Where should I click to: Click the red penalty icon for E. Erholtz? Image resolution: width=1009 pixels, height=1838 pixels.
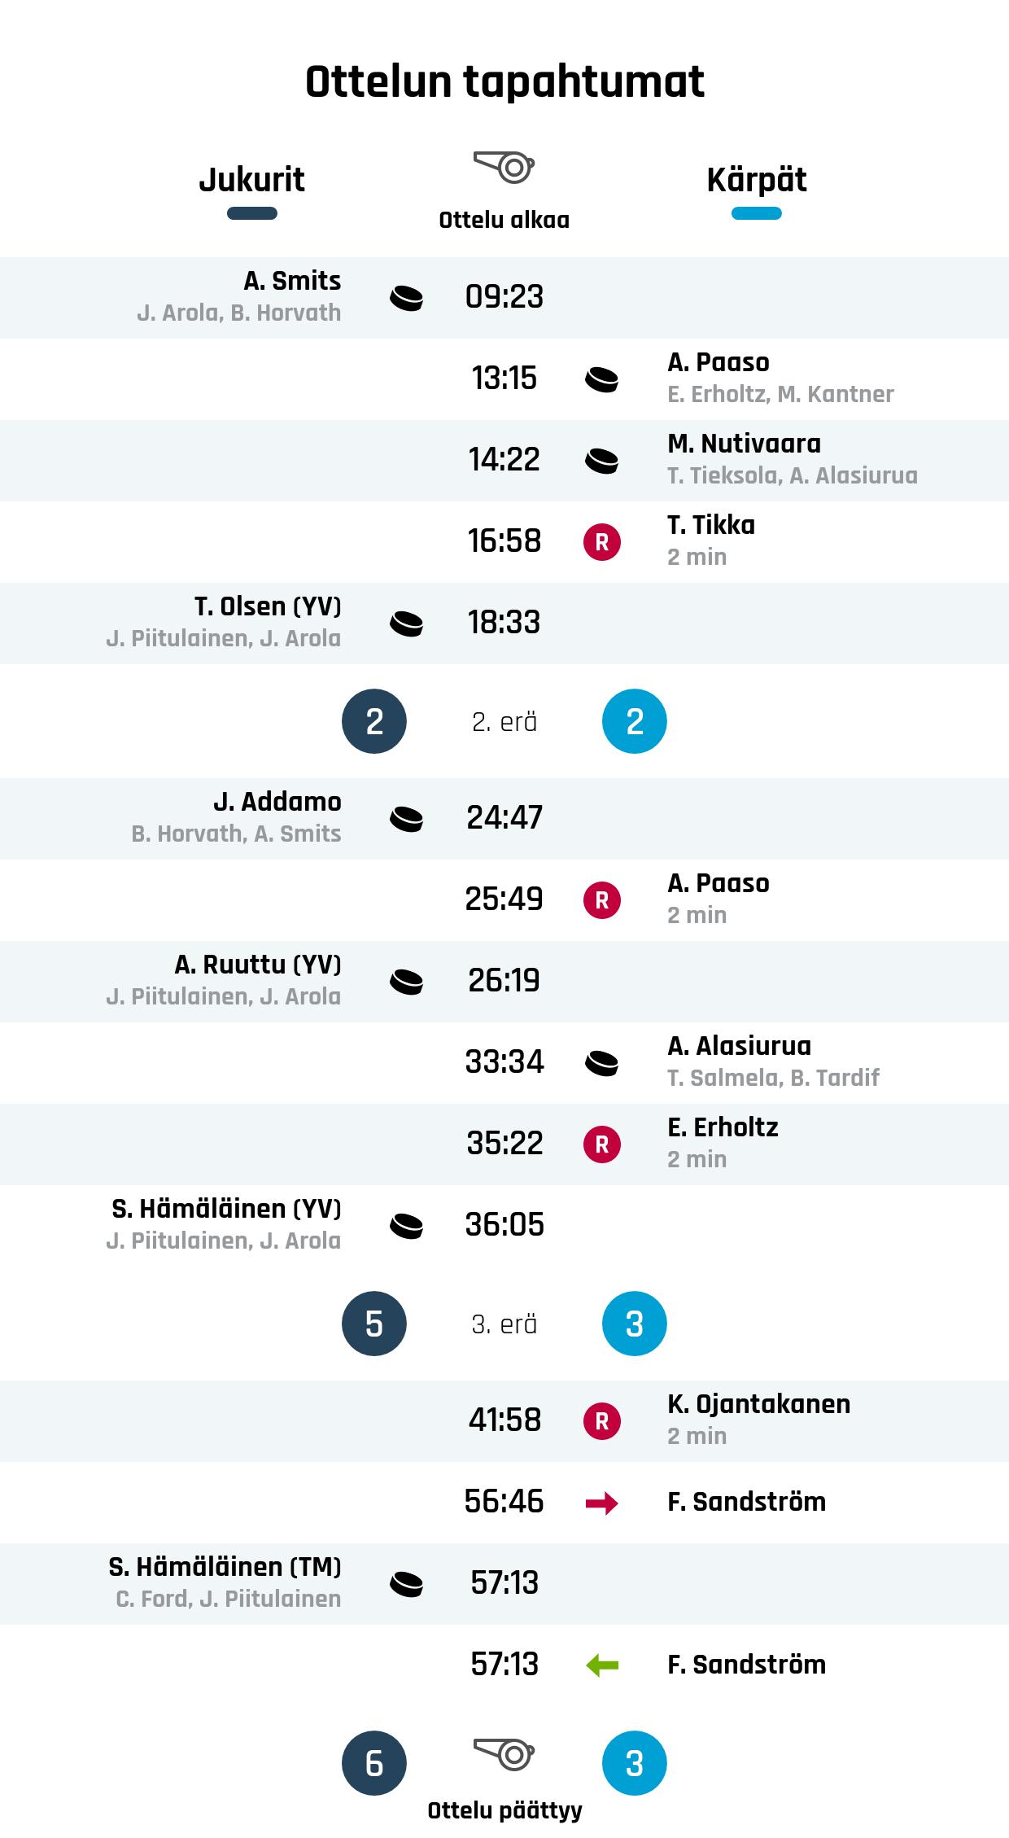(x=601, y=1144)
